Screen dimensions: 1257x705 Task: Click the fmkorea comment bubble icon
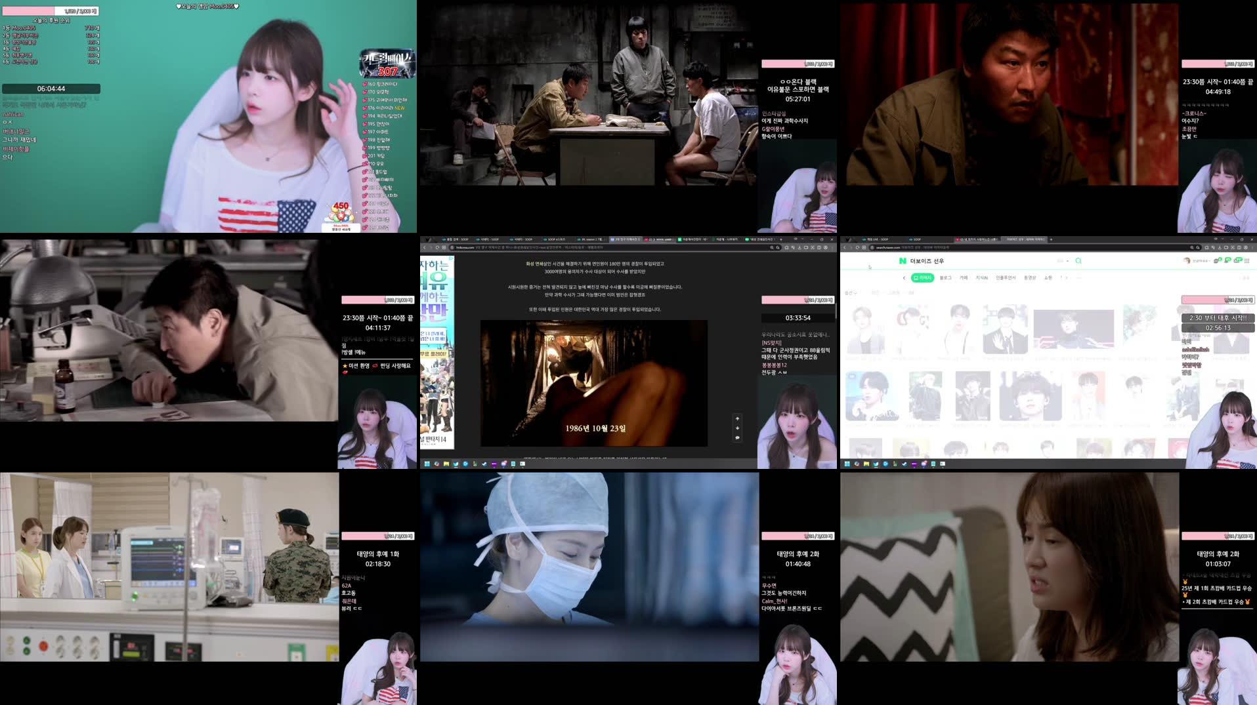point(737,437)
